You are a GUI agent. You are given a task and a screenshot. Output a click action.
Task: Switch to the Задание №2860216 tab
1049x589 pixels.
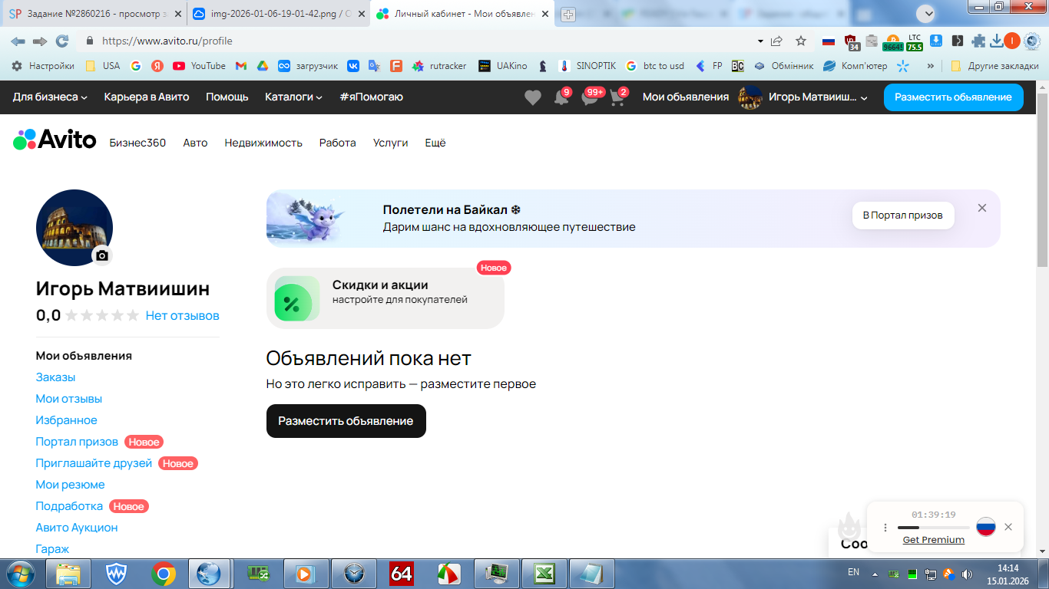click(94, 14)
